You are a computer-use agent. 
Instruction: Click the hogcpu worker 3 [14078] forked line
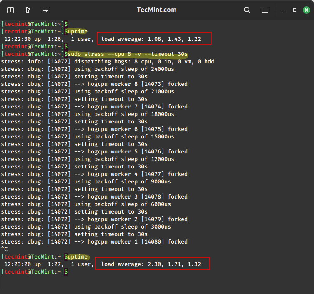click(x=94, y=197)
